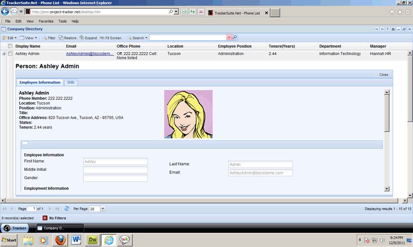The image size is (413, 247).
Task: Click the Company D... task button
Action: pos(60,228)
